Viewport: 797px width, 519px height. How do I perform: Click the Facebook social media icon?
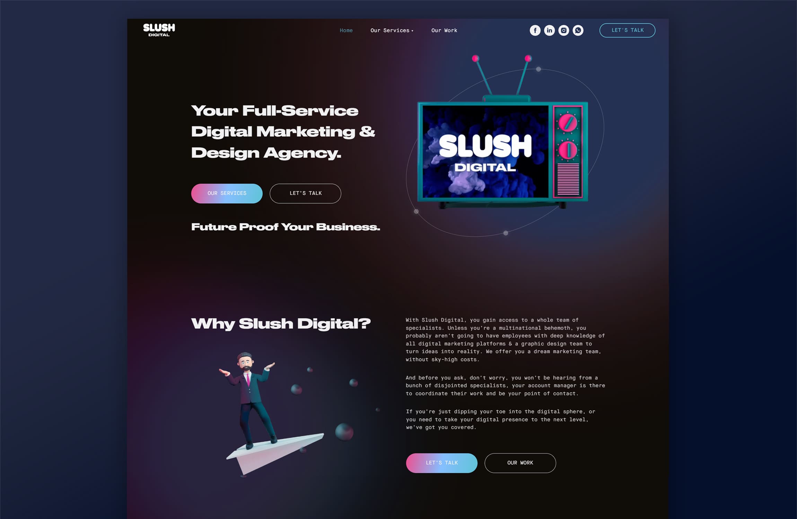[x=534, y=30]
